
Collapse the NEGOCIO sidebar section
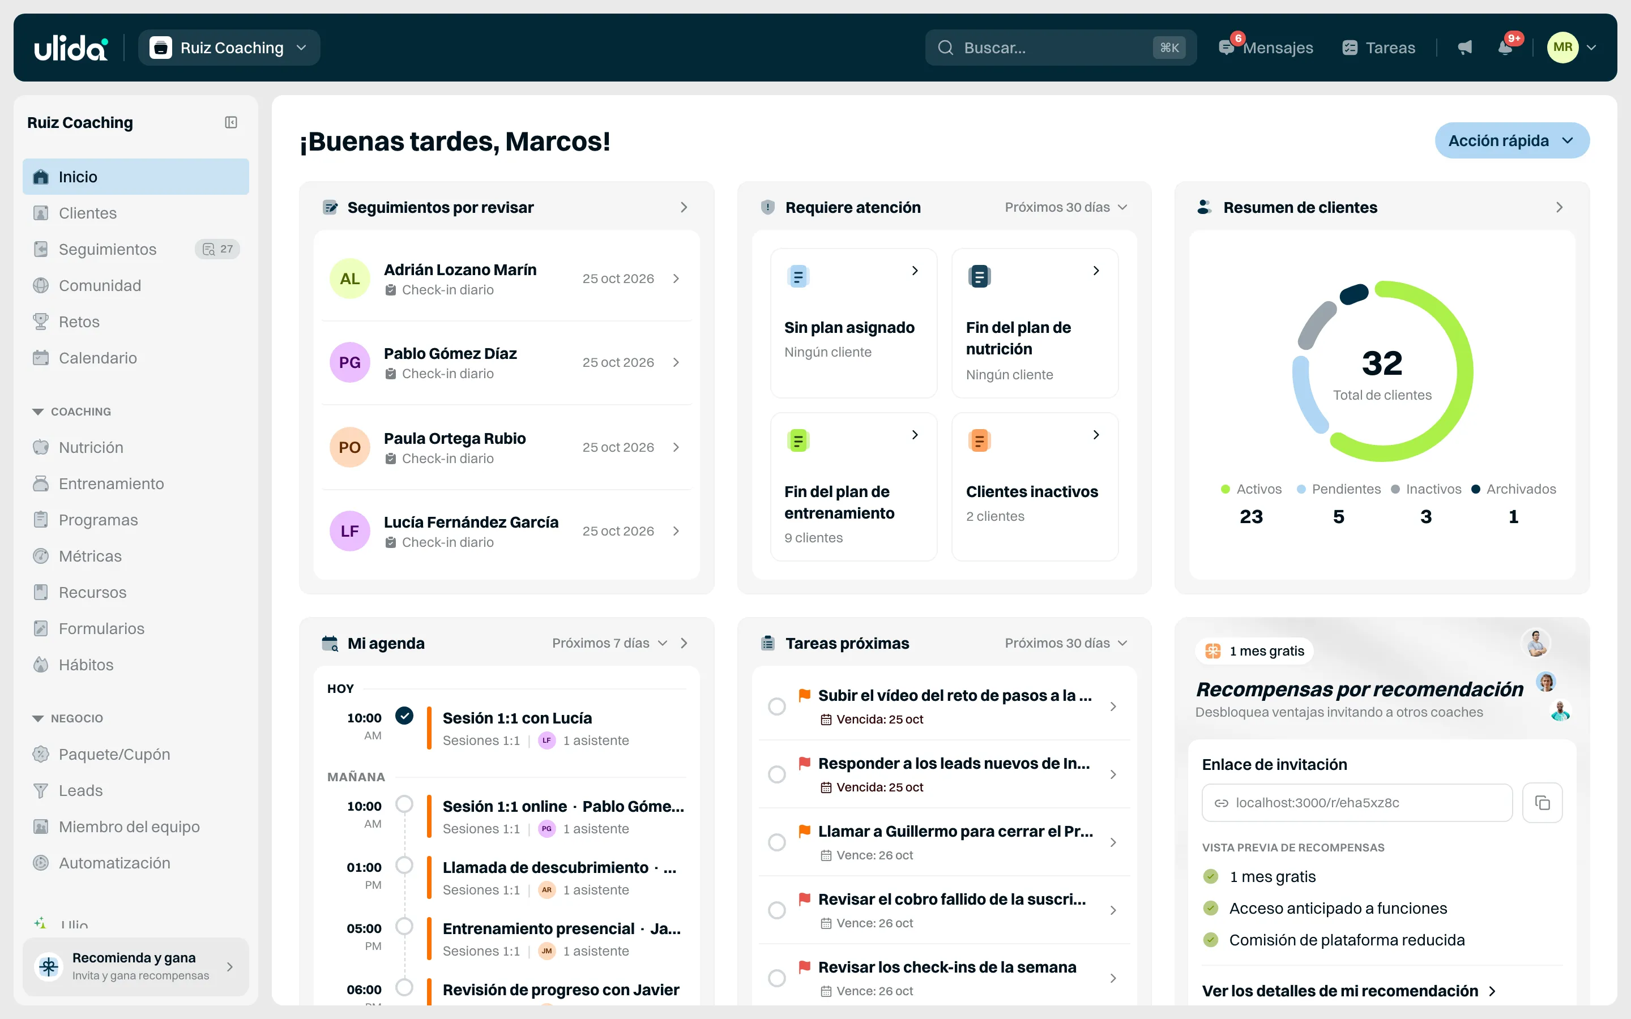point(67,718)
